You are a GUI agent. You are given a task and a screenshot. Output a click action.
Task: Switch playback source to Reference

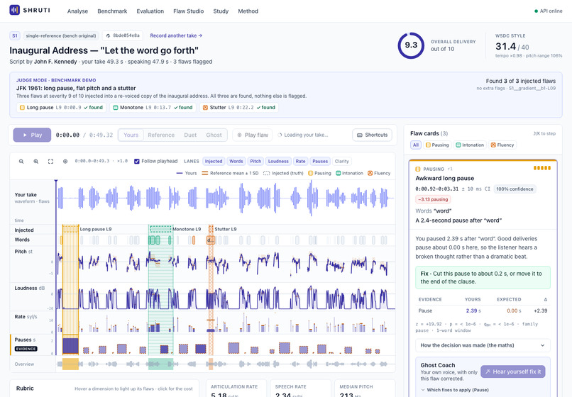[161, 135]
